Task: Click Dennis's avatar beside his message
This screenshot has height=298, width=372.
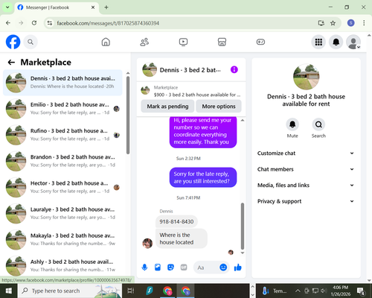Action: pyautogui.click(x=147, y=243)
